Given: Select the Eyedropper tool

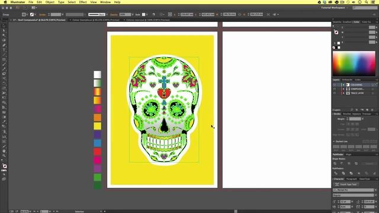Looking at the screenshot, I should click(4, 122).
